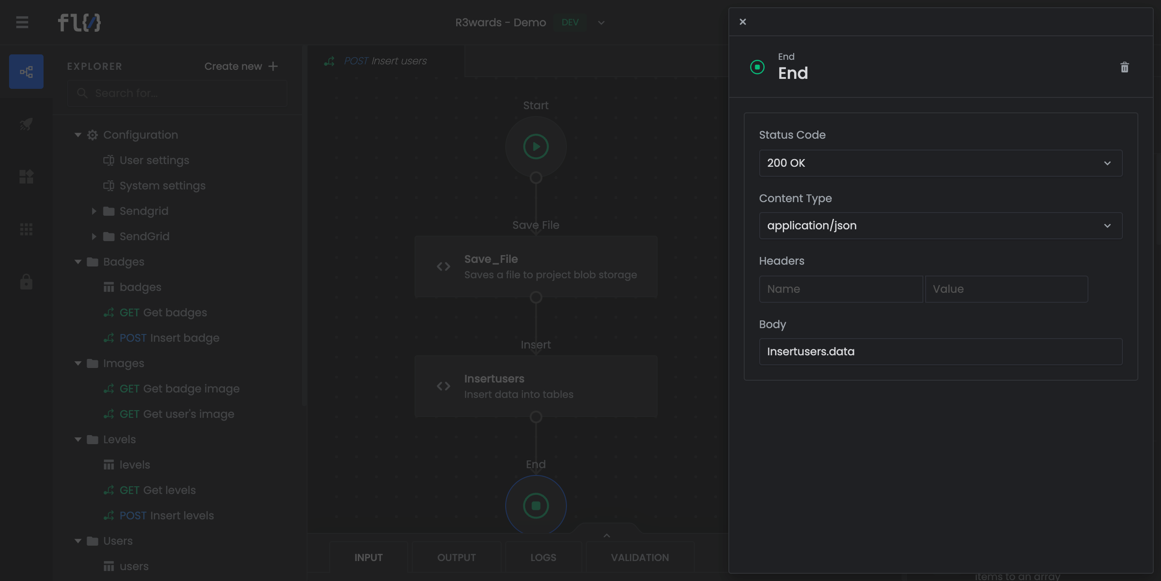The image size is (1161, 581).
Task: Click the Save_File node output connector
Action: point(536,297)
